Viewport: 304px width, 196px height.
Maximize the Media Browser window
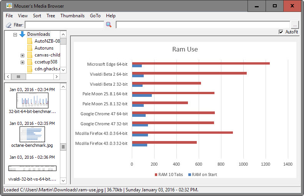click(x=274, y=6)
